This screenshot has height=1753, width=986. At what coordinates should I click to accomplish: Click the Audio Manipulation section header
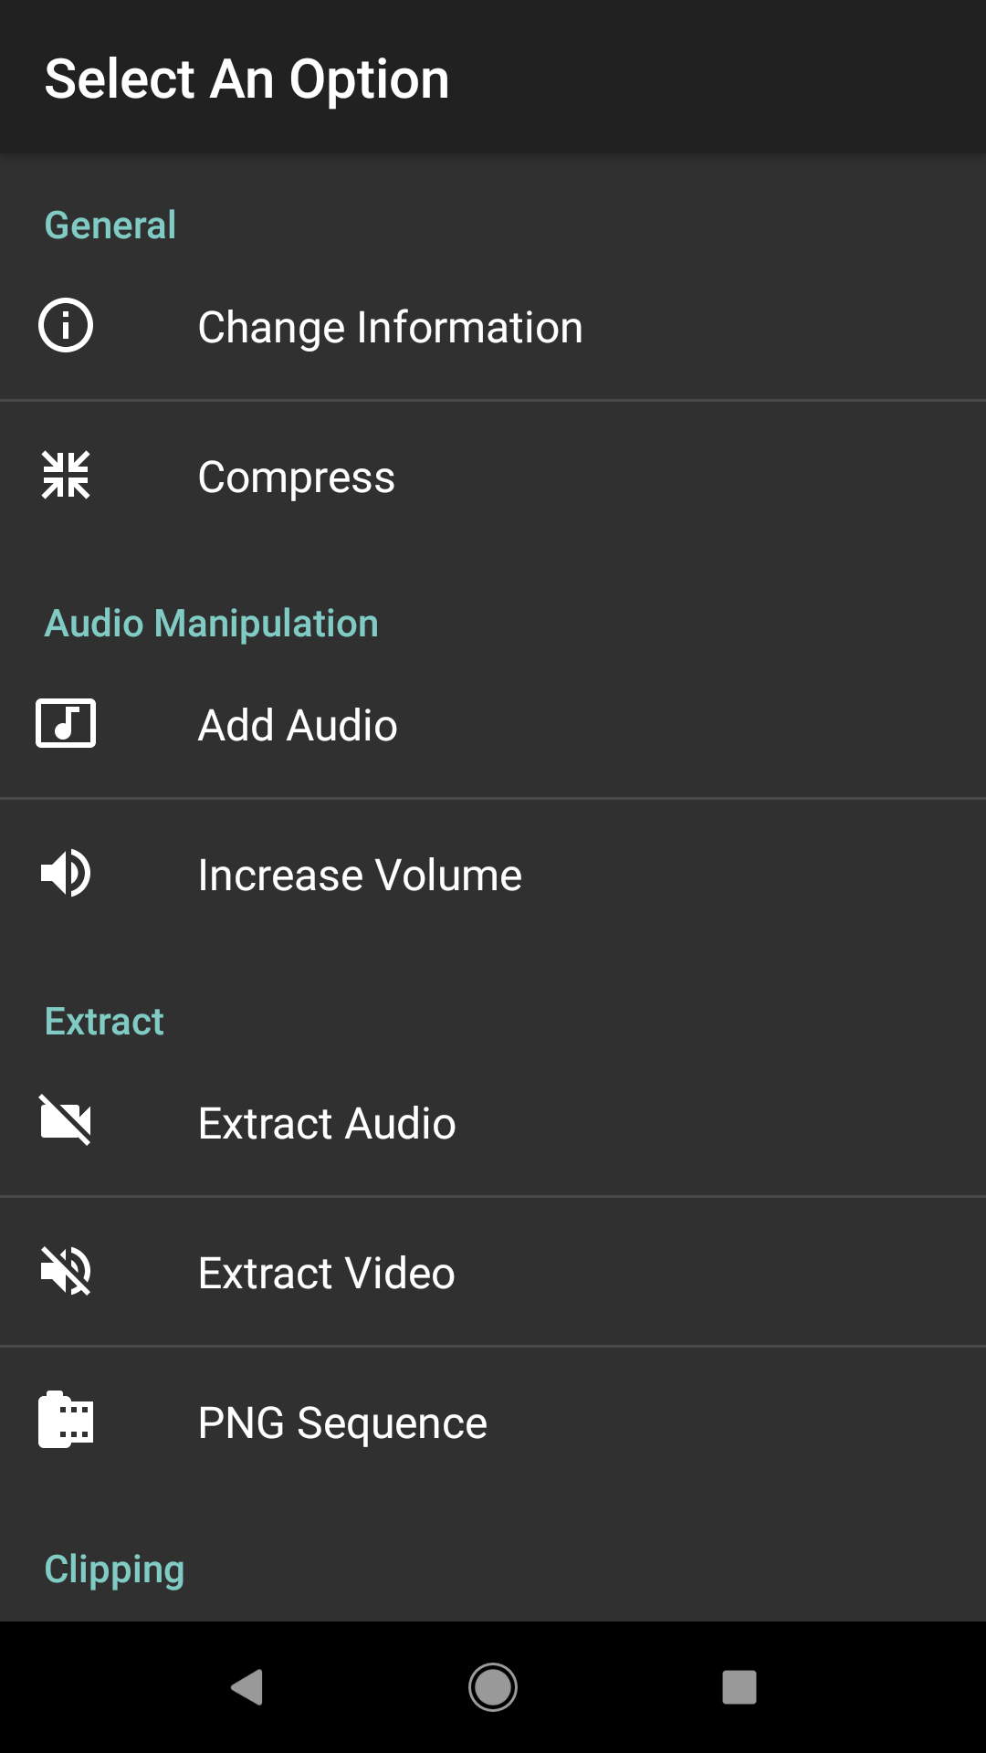click(x=212, y=624)
